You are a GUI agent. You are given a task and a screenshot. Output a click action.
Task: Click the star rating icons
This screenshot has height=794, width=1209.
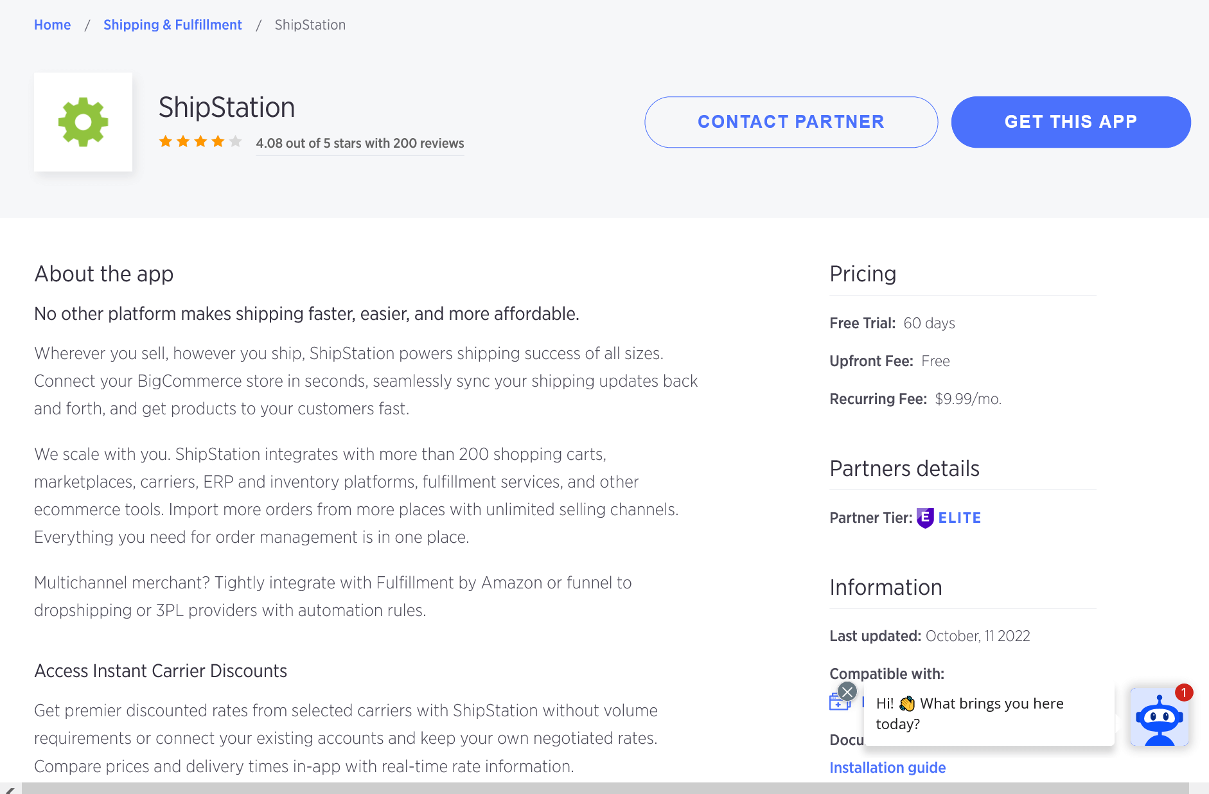coord(200,141)
